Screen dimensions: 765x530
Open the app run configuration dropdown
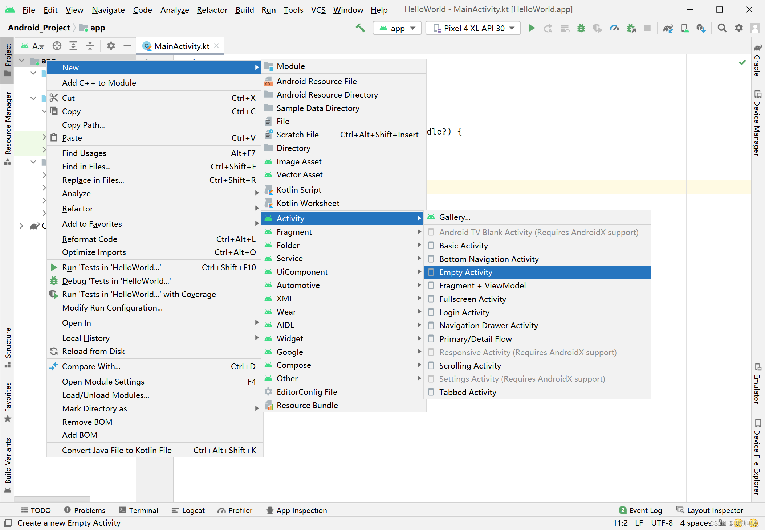click(397, 28)
